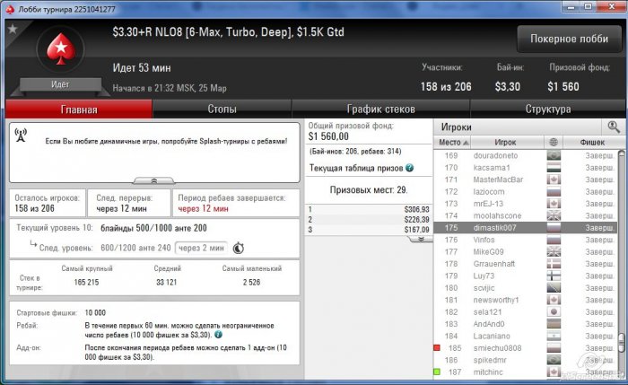
Task: Minimize the tournament lobby window
Action: point(571,6)
